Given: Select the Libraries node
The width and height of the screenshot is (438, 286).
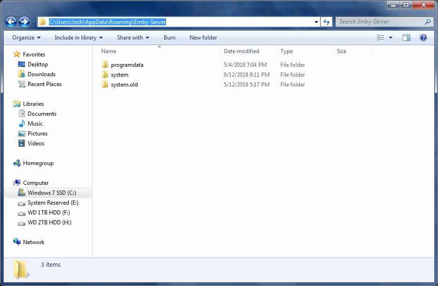Looking at the screenshot, I should [33, 104].
